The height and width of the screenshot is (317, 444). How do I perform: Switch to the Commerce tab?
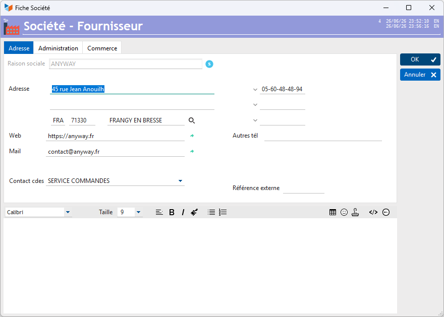(x=102, y=48)
